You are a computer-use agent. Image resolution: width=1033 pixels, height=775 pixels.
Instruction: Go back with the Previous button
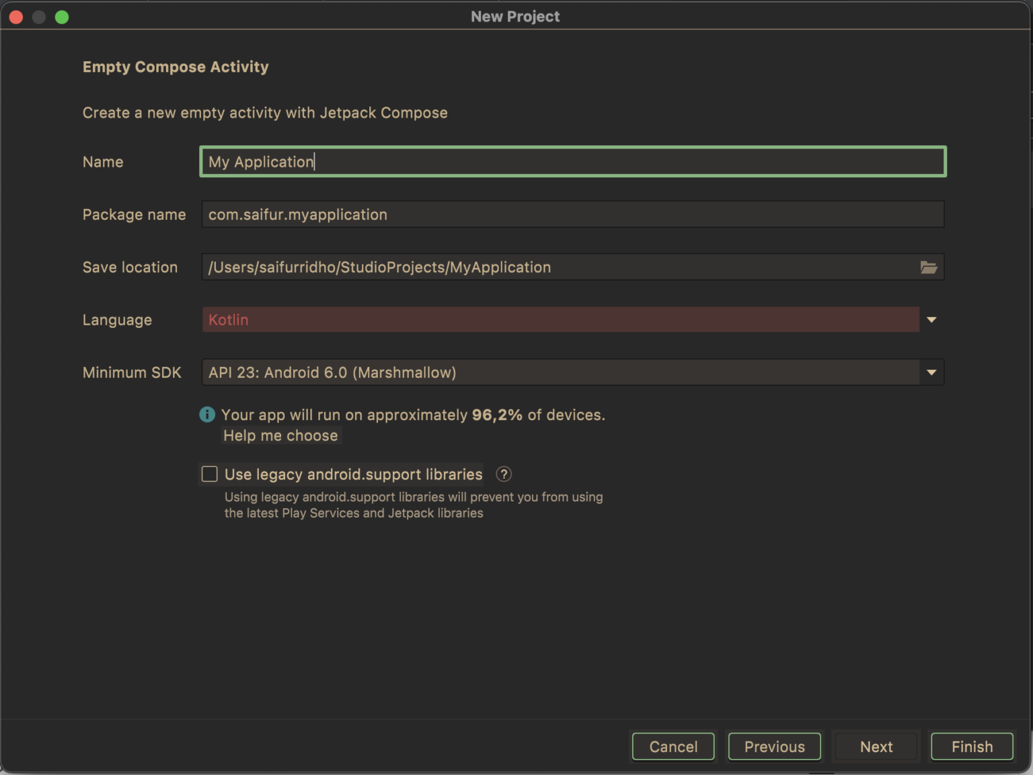point(774,747)
